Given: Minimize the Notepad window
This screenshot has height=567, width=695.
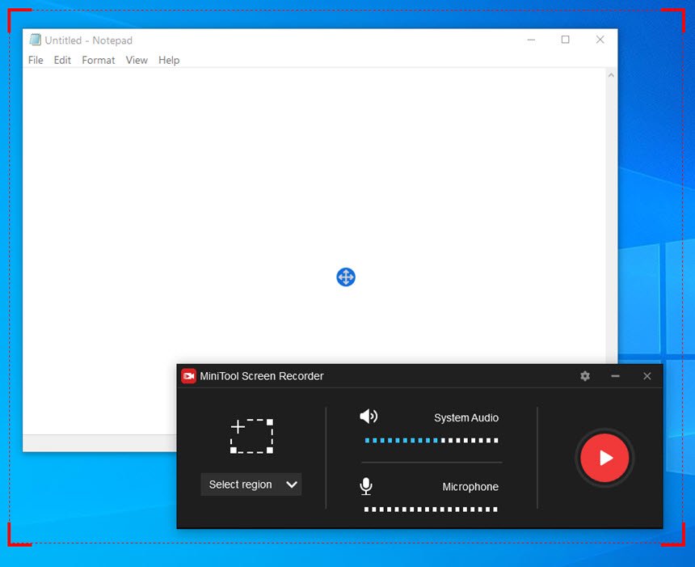Looking at the screenshot, I should [x=531, y=40].
